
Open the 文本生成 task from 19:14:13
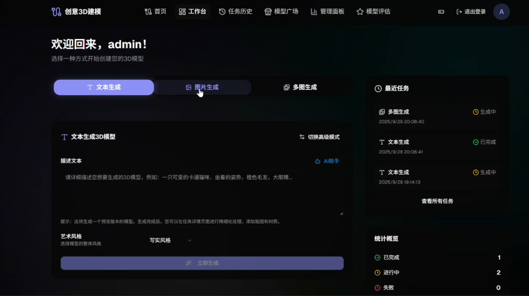tap(437, 176)
